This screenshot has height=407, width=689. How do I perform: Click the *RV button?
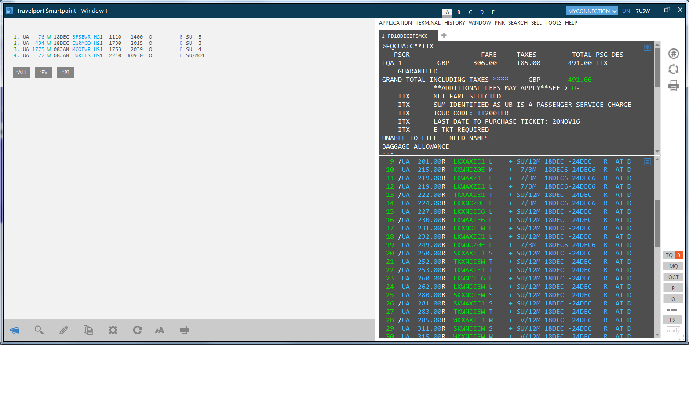[x=44, y=73]
